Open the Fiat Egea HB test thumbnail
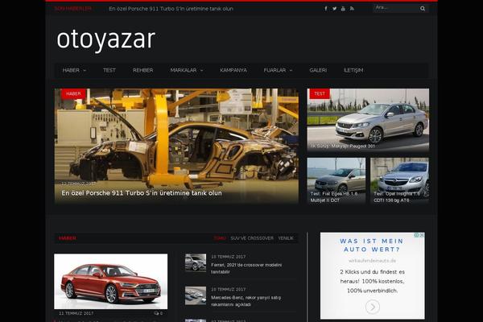The image size is (483, 322). point(336,180)
